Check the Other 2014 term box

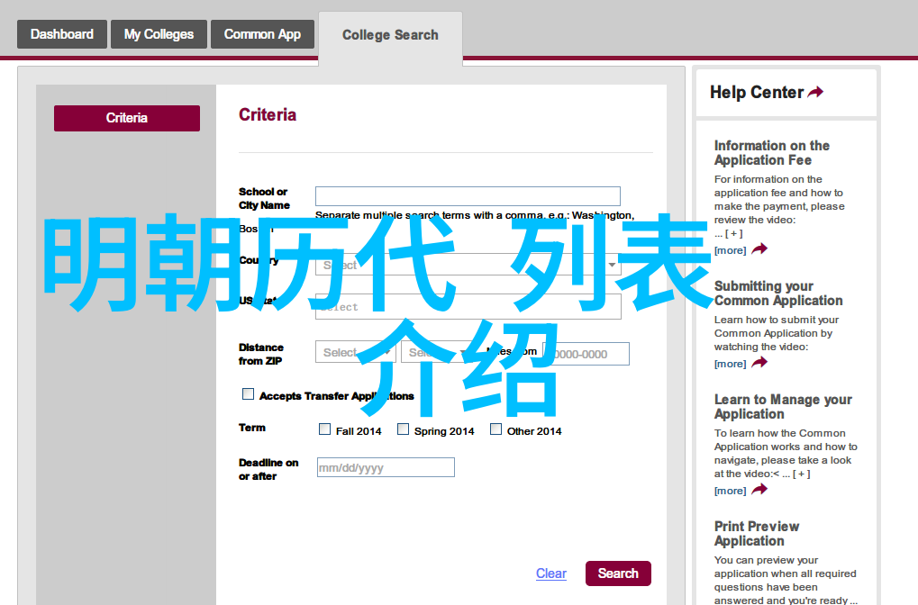click(495, 429)
